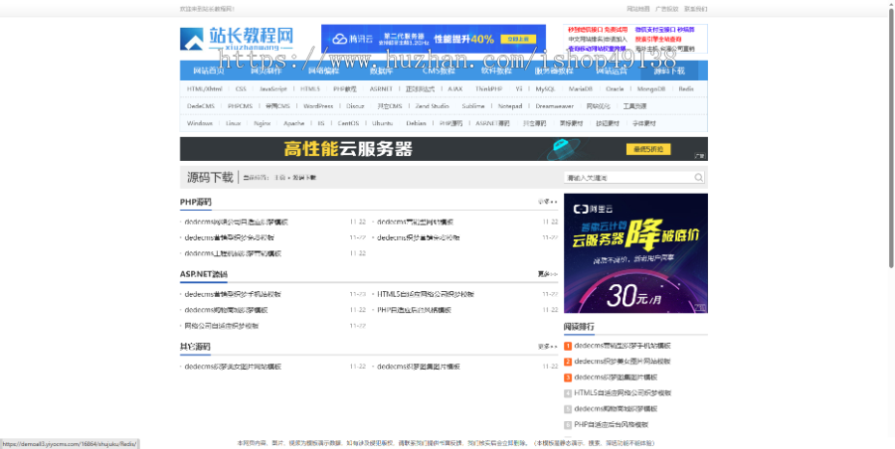This screenshot has height=449, width=895.
Task: Open the Windows category link
Action: pyautogui.click(x=200, y=123)
